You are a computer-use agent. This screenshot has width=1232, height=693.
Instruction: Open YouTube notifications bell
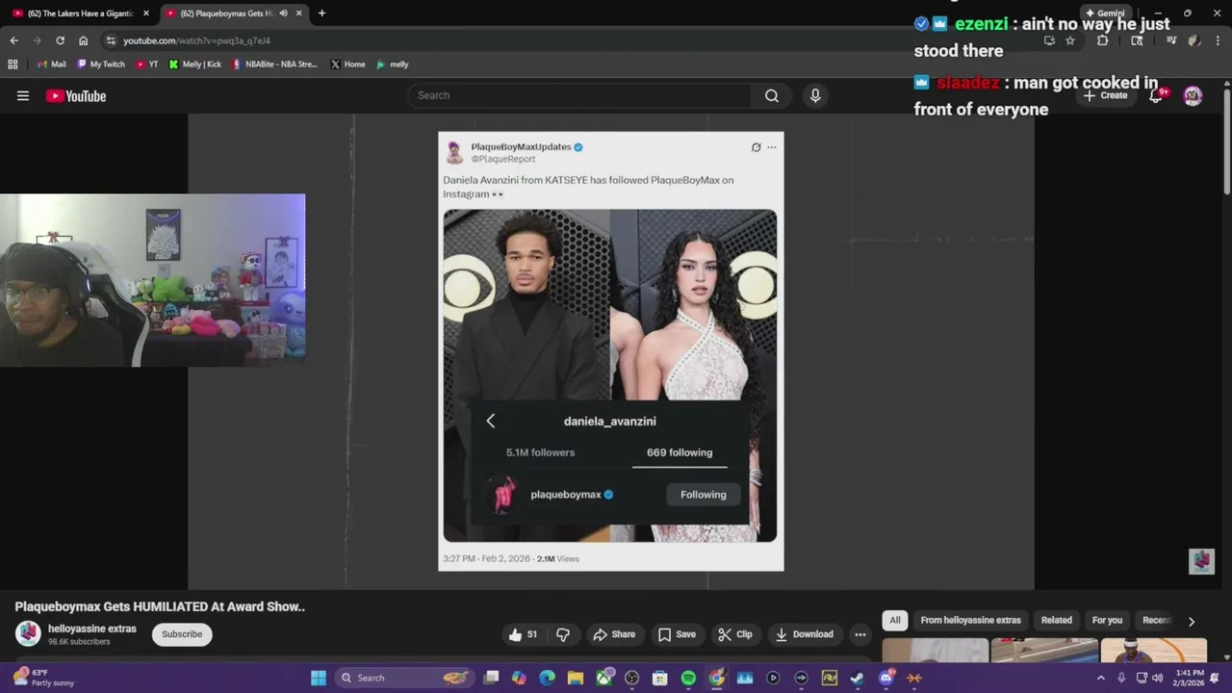[1157, 95]
